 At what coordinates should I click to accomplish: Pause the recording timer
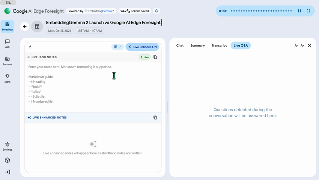(x=299, y=11)
